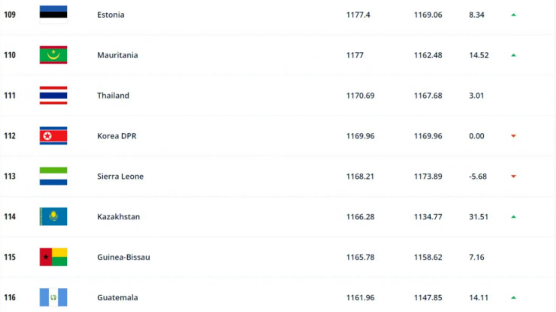Select the Guinea-Bissau team name
Image resolution: width=556 pixels, height=312 pixels.
(123, 257)
